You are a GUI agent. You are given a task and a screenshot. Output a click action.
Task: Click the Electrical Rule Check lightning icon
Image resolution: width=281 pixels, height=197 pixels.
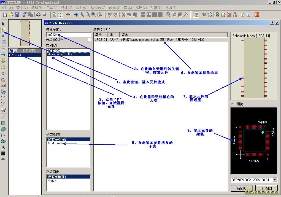[248, 15]
